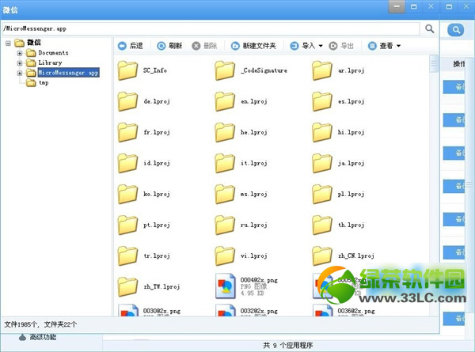Click the search magnifier icon beside path field
The width and height of the screenshot is (475, 352).
point(430,28)
